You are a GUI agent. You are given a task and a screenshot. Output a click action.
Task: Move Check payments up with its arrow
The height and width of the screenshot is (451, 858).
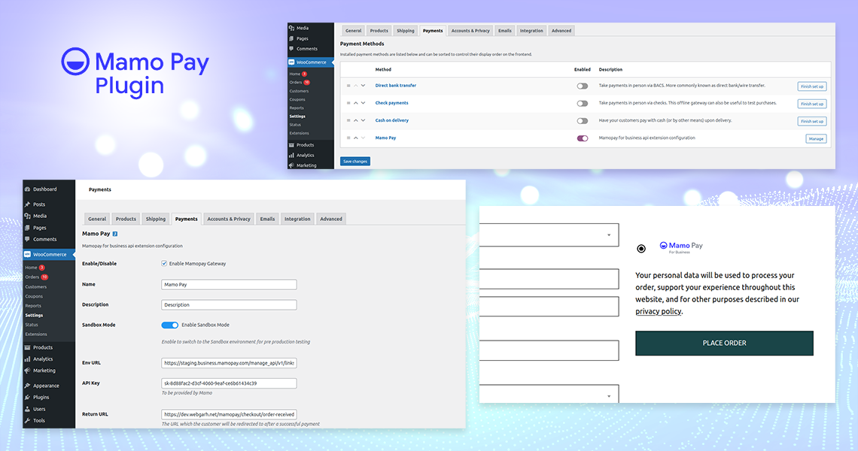tap(356, 103)
